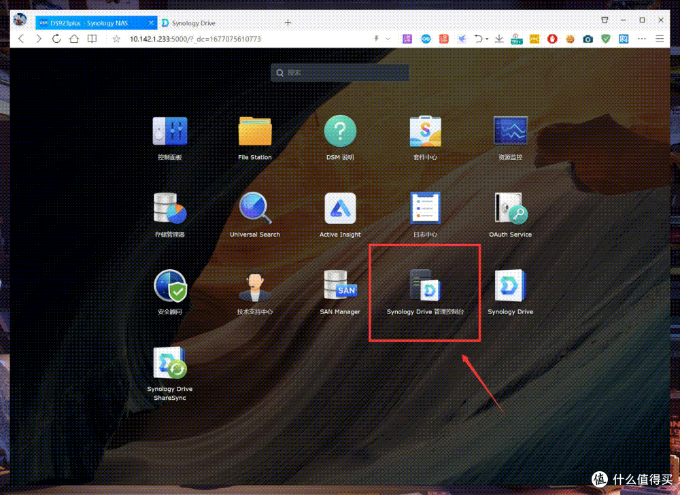This screenshot has width=680, height=495.
Task: Click the blue infinity extension icon
Action: point(426,39)
